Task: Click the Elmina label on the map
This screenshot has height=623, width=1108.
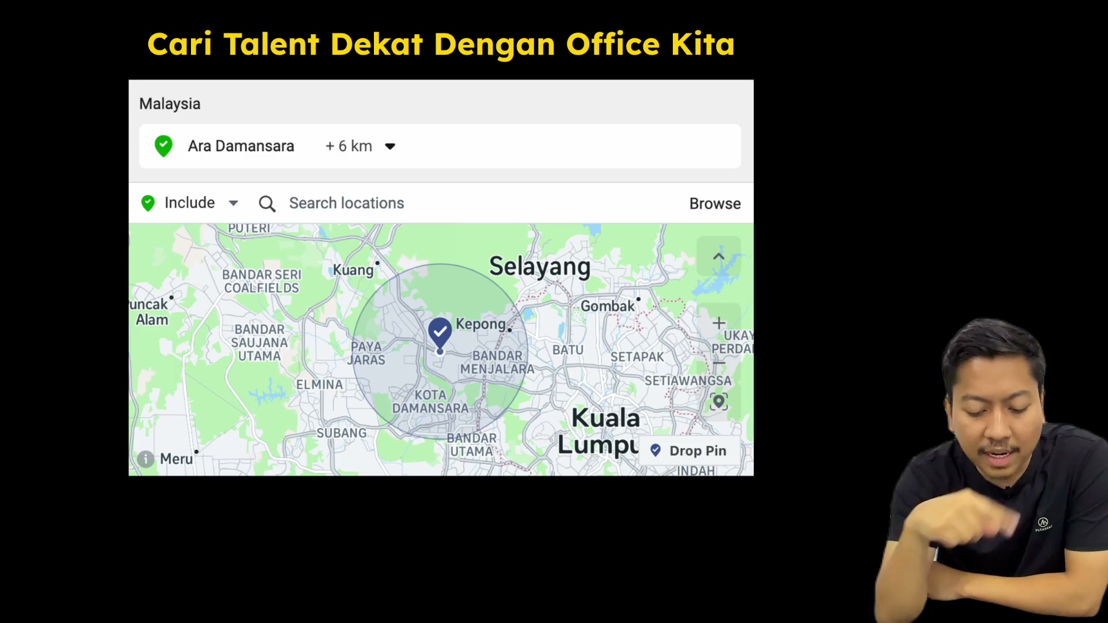Action: (x=319, y=385)
